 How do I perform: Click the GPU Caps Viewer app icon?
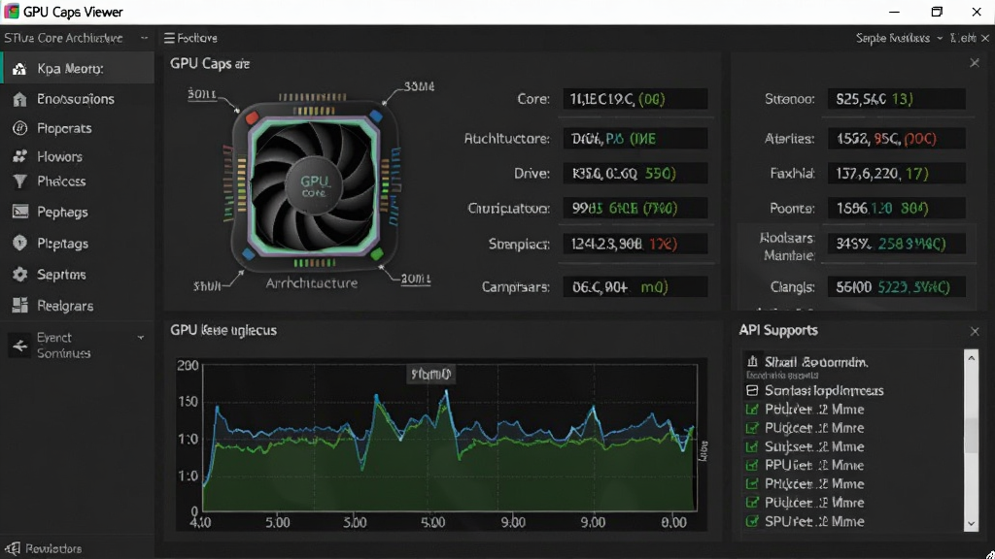click(x=12, y=12)
